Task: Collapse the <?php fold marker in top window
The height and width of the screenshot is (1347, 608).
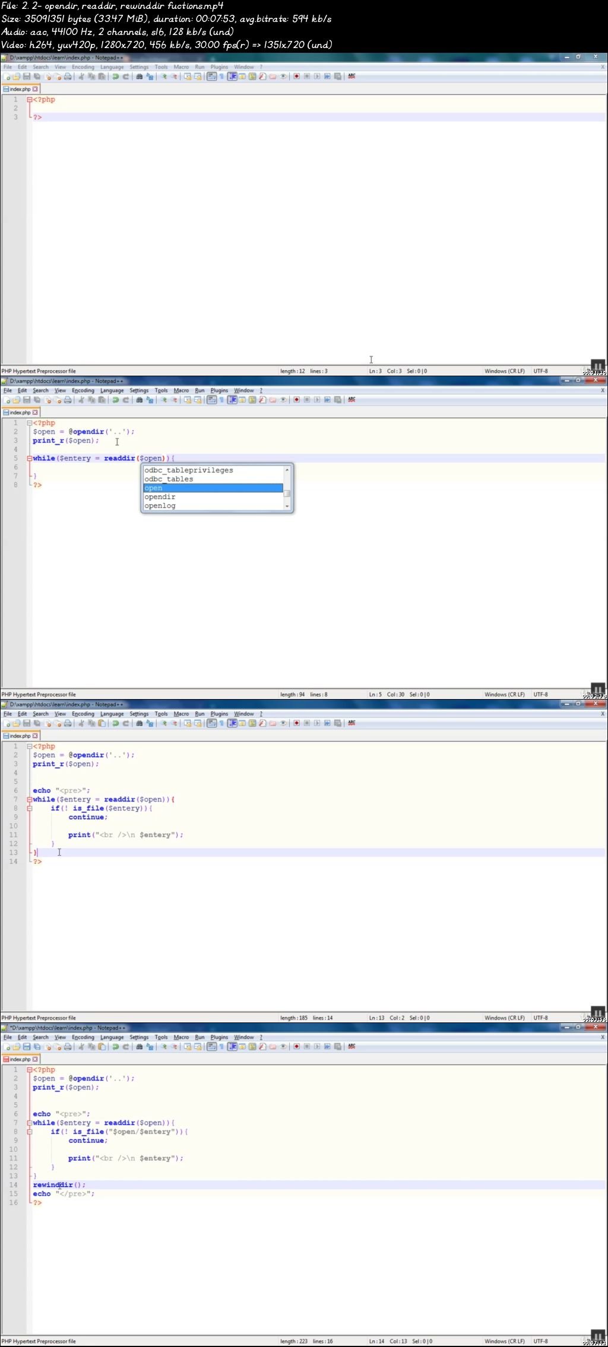Action: [x=29, y=100]
